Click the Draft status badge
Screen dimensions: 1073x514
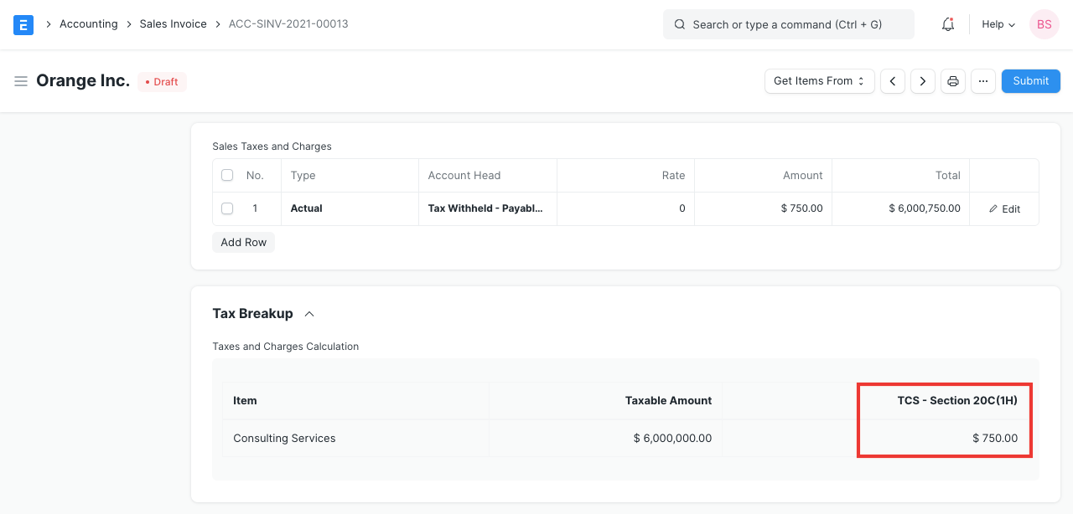pyautogui.click(x=161, y=81)
